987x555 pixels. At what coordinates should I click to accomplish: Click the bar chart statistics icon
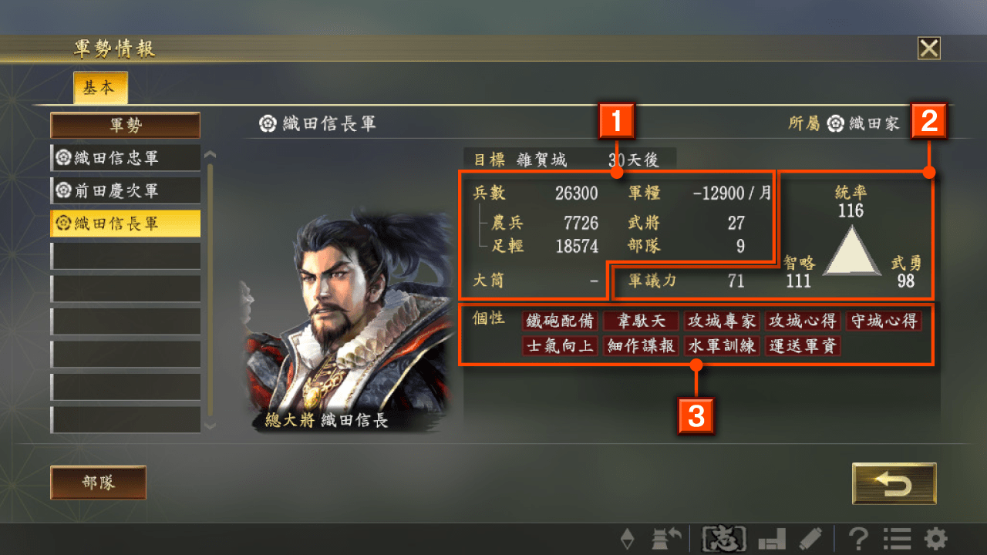pyautogui.click(x=772, y=539)
